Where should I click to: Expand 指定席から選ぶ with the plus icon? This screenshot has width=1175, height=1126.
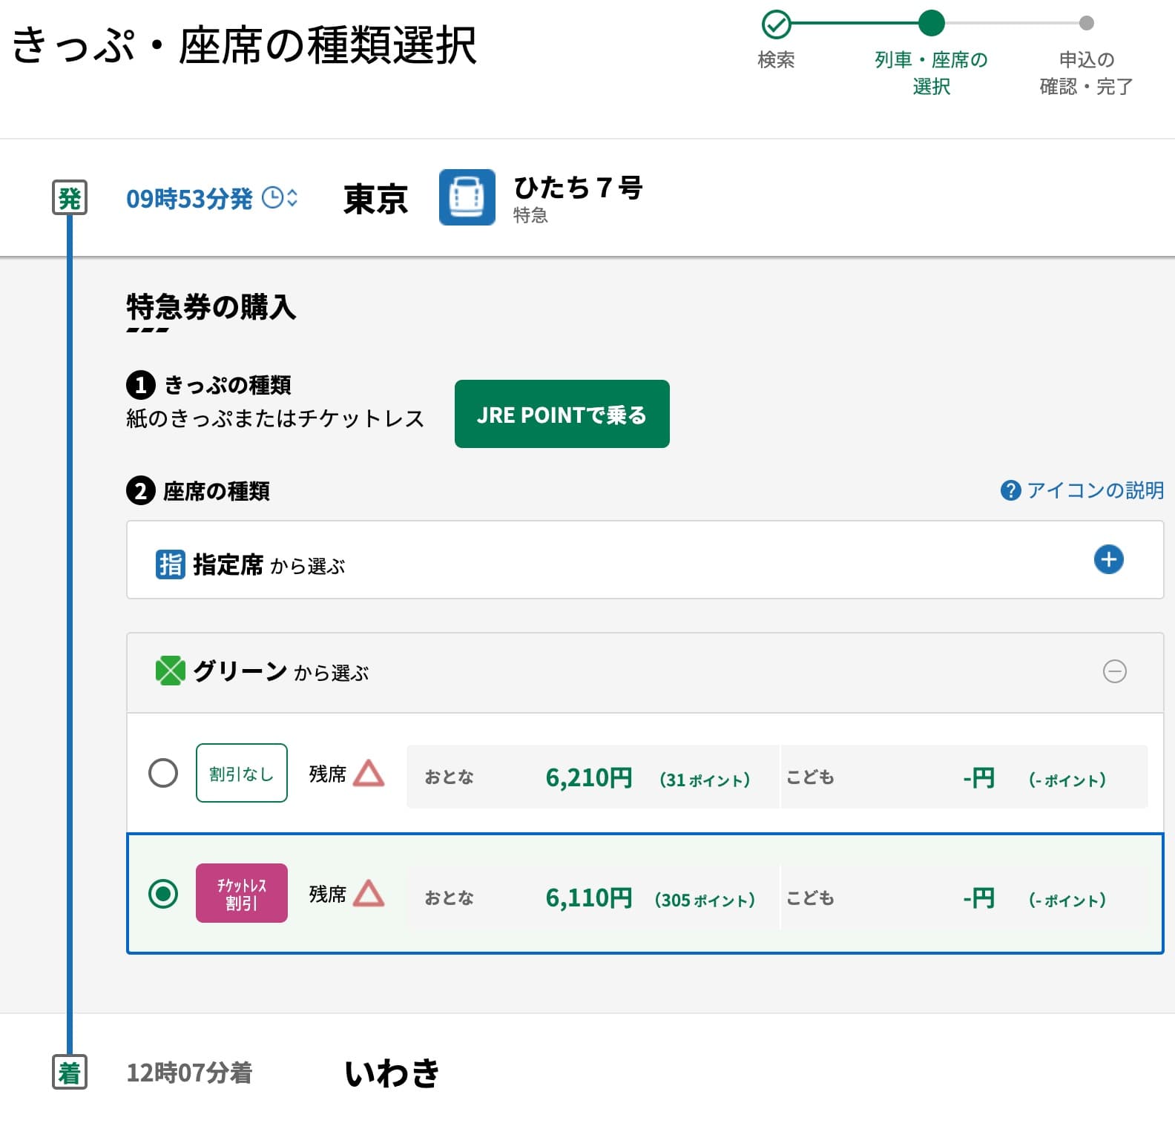pyautogui.click(x=1108, y=559)
